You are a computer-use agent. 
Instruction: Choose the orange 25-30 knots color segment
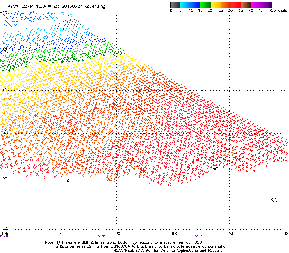pyautogui.click(x=226, y=5)
